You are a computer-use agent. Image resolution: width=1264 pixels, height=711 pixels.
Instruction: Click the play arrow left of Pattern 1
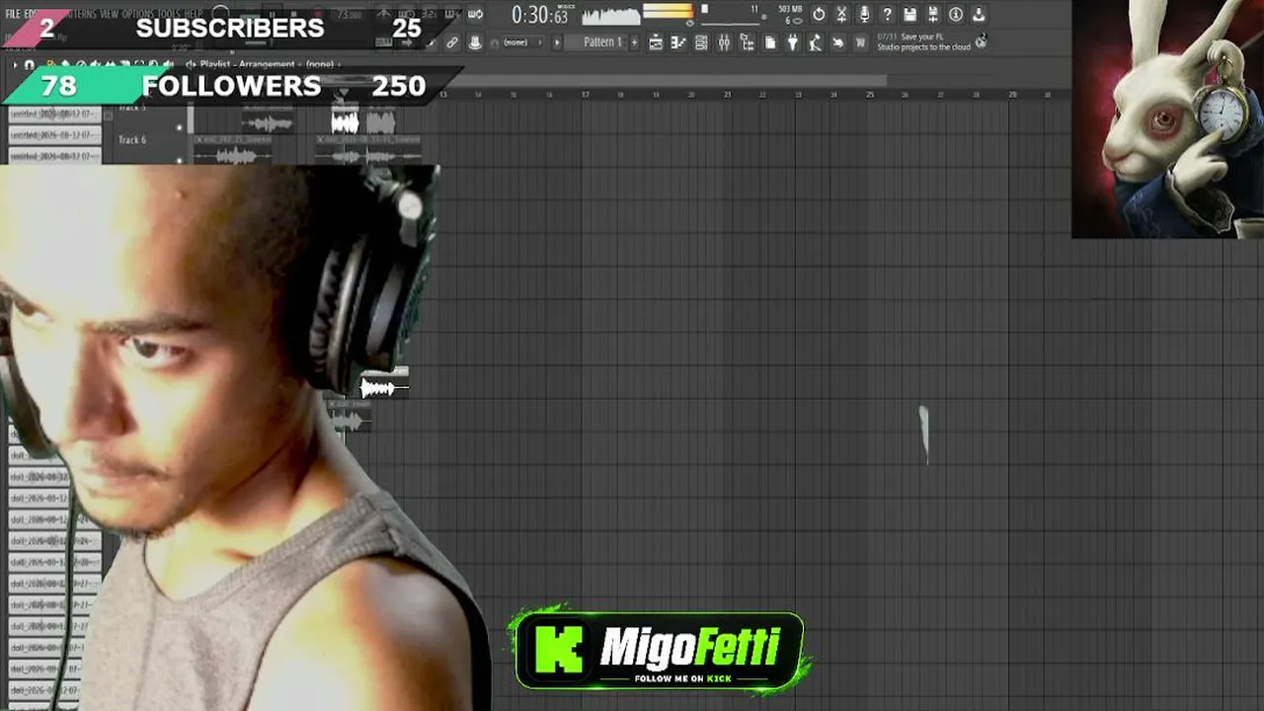(557, 42)
